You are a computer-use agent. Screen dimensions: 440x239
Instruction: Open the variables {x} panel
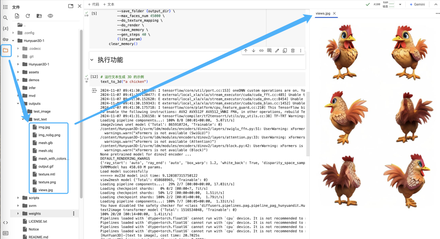coord(5,29)
